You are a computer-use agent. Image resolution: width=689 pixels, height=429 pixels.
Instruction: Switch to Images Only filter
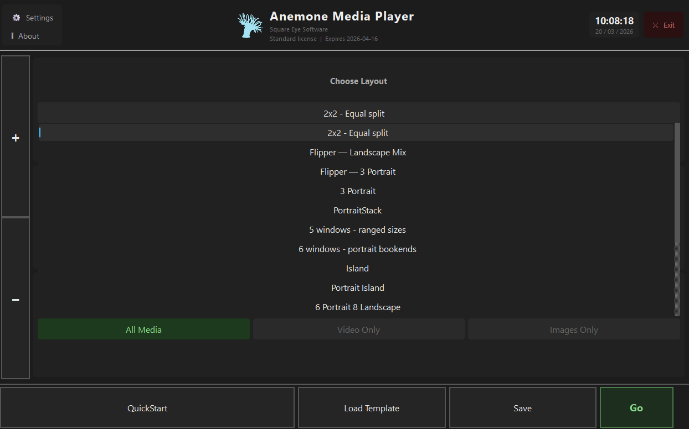pyautogui.click(x=574, y=329)
